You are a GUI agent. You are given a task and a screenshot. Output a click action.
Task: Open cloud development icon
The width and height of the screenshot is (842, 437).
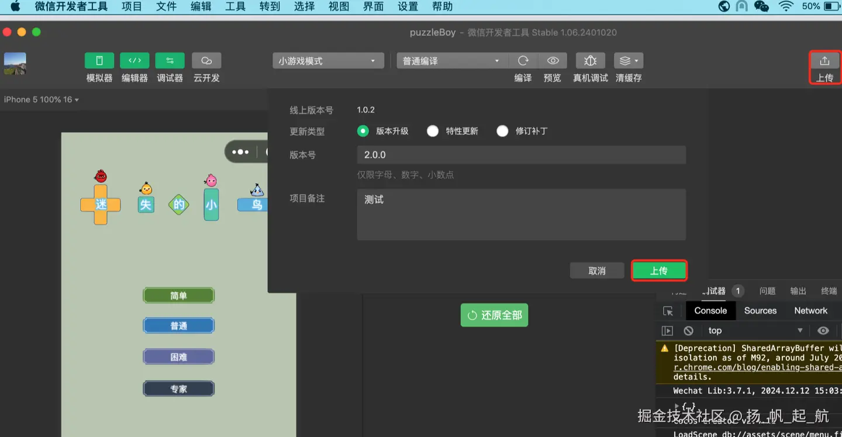206,61
